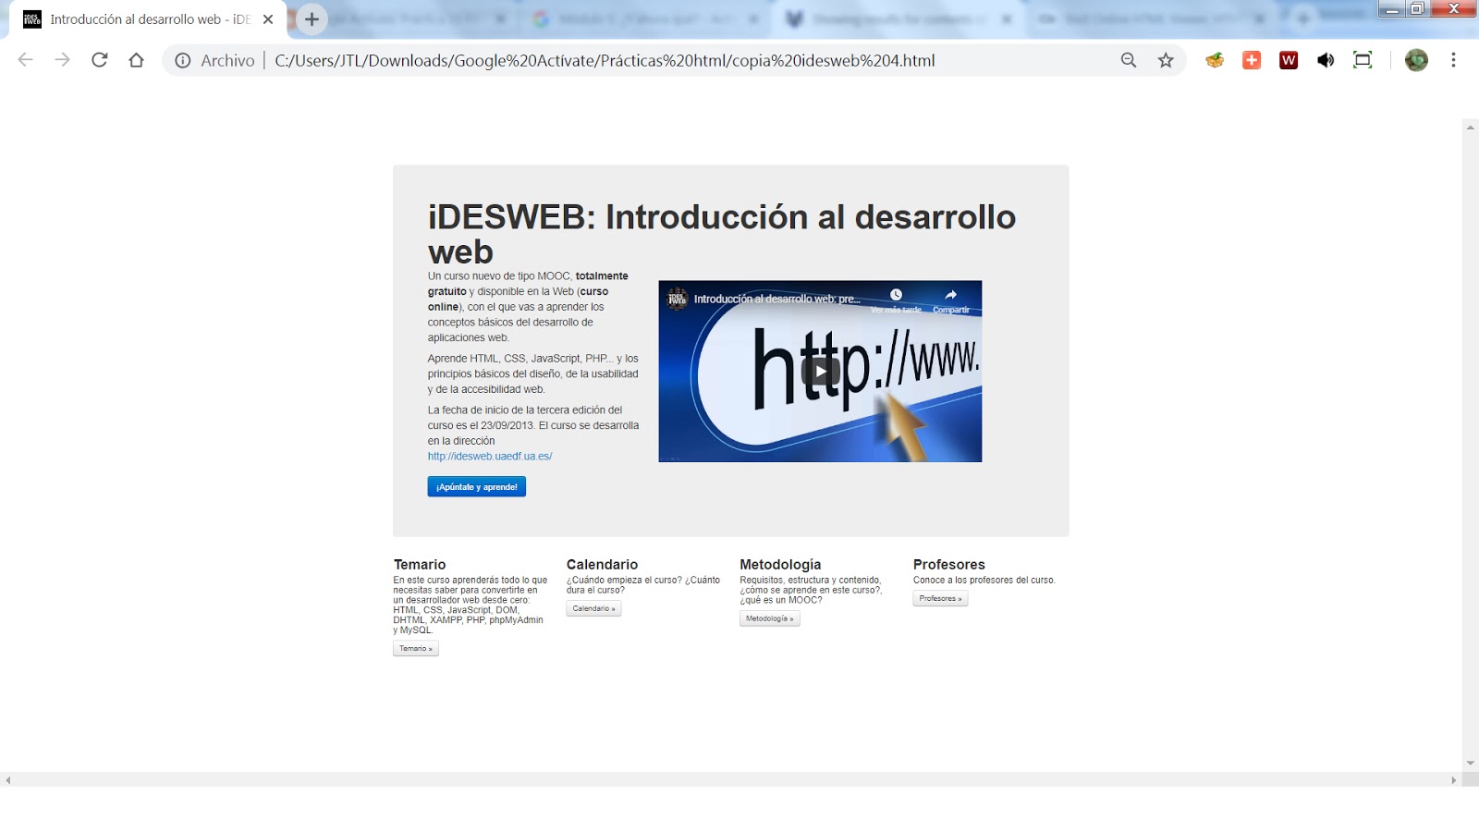Image resolution: width=1479 pixels, height=832 pixels.
Task: Click the Wikipedia W extension icon
Action: pyautogui.click(x=1288, y=60)
